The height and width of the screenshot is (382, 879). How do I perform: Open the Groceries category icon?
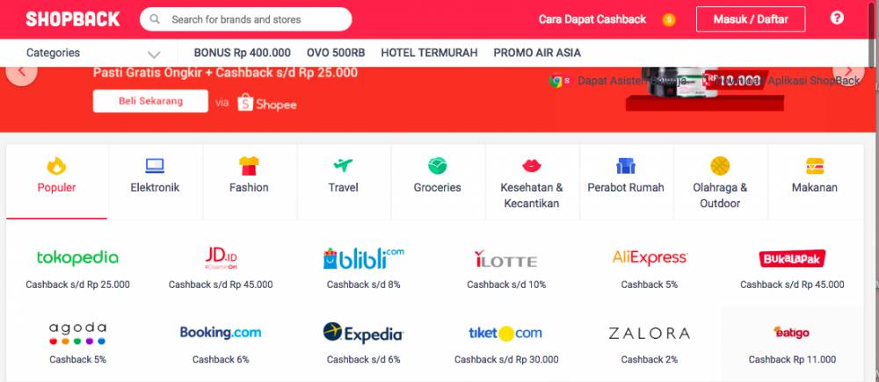(x=437, y=165)
